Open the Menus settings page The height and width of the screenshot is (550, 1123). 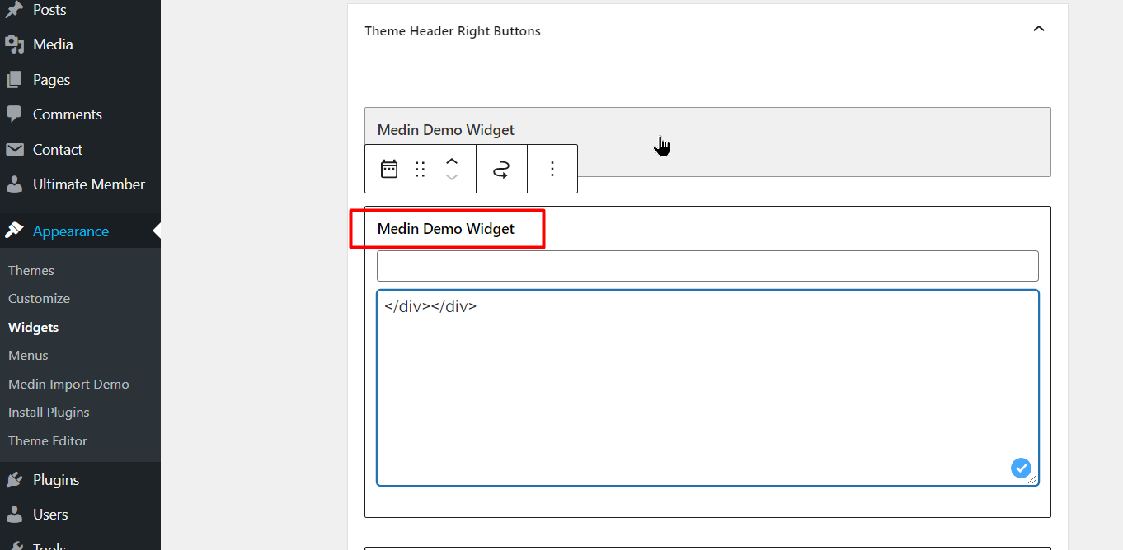28,355
